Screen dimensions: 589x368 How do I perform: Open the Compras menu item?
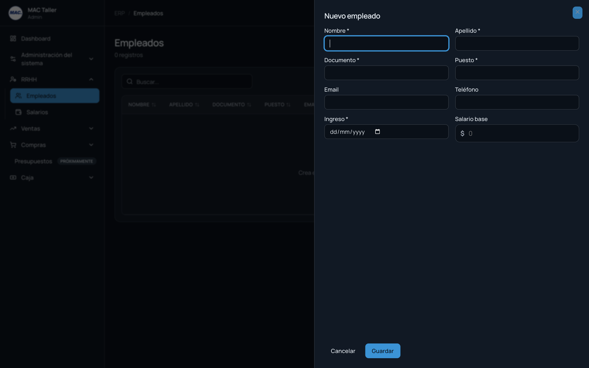pos(52,145)
